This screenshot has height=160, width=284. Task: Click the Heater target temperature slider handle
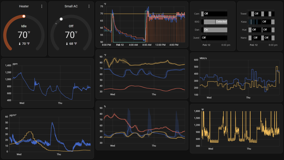[x=24, y=16]
